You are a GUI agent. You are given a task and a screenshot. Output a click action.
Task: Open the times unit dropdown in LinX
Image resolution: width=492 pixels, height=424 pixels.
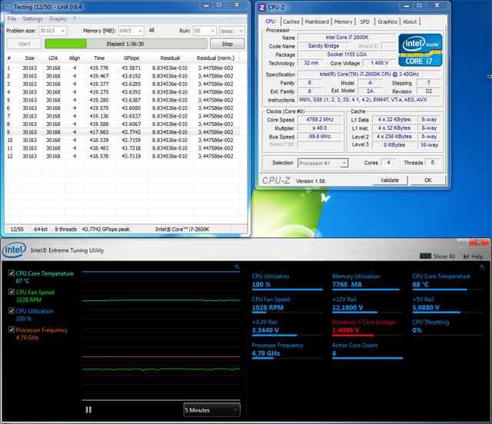[x=231, y=31]
